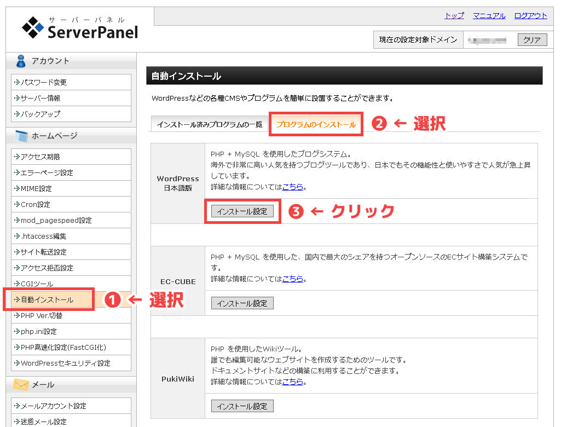561x427 pixels.
Task: Open the WordPress こちら details link
Action: tap(293, 187)
